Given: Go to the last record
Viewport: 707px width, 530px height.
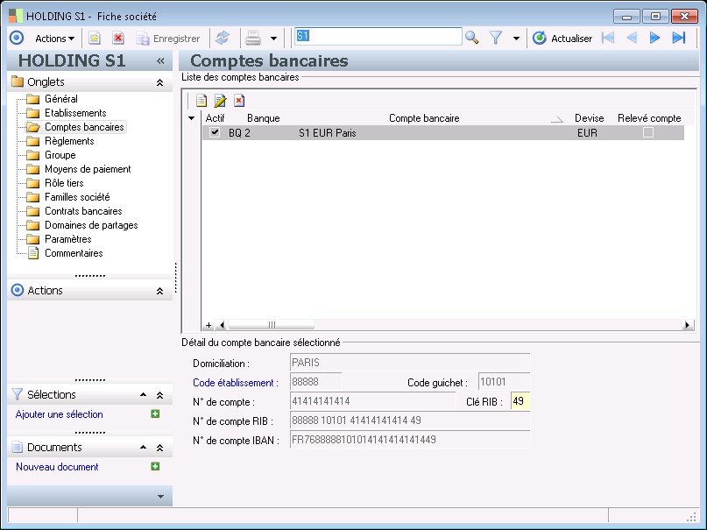Looking at the screenshot, I should (x=679, y=38).
